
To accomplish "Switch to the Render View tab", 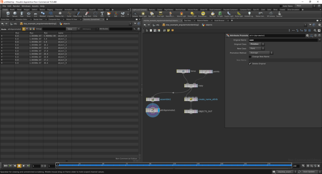I will [38, 19].
